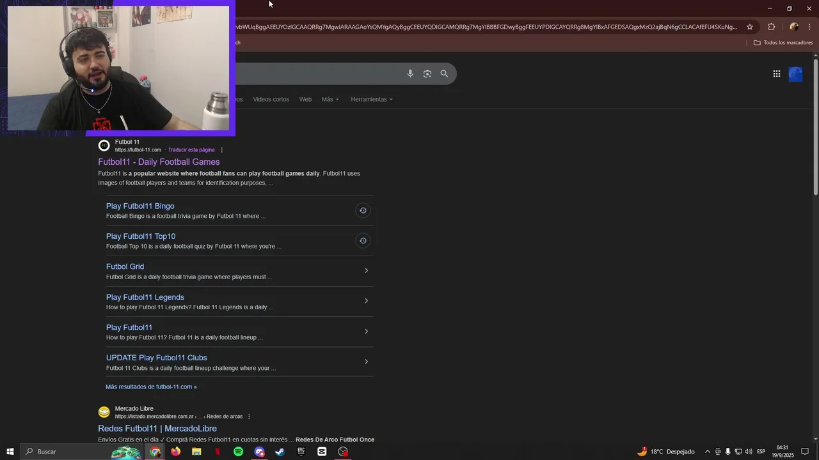Open the Google apps grid
Image resolution: width=819 pixels, height=460 pixels.
click(776, 74)
